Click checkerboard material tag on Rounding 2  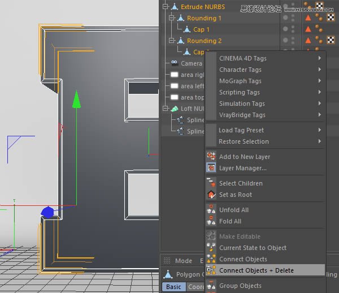click(332, 41)
